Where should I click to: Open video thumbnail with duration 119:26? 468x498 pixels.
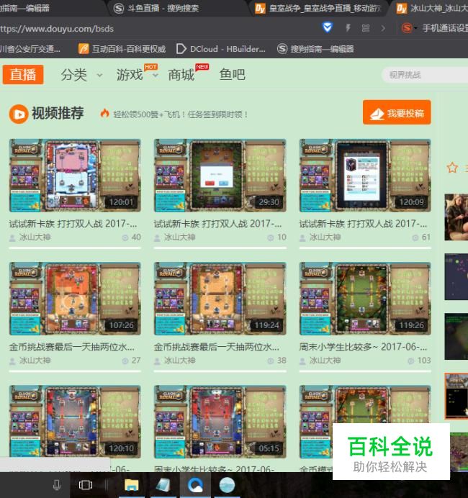[365, 299]
